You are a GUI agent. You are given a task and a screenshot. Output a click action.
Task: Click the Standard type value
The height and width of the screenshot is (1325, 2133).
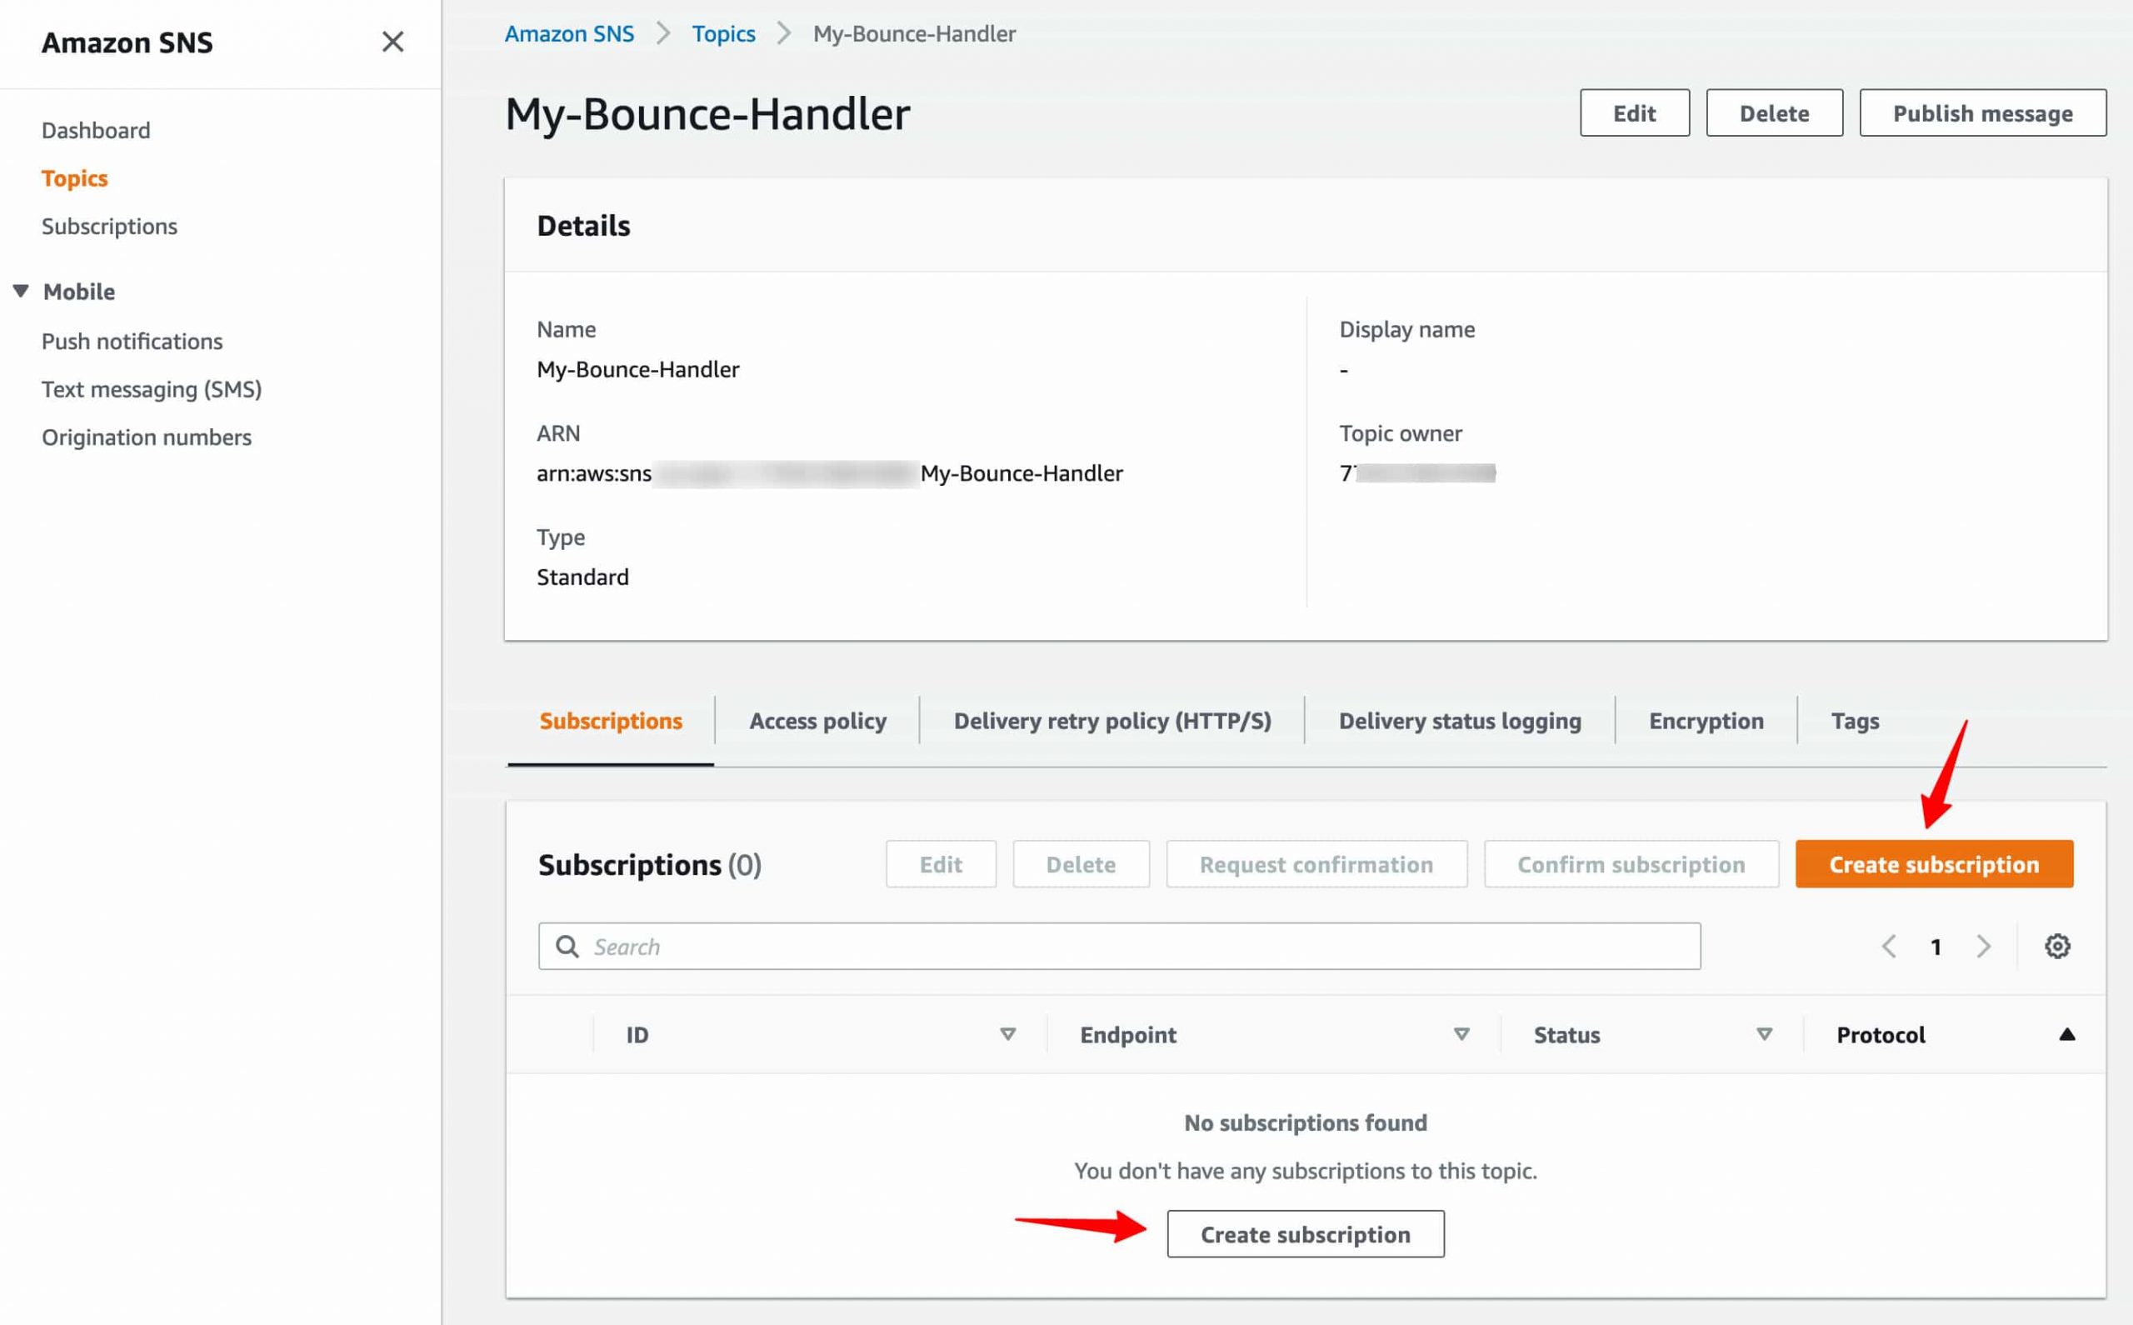click(x=582, y=577)
